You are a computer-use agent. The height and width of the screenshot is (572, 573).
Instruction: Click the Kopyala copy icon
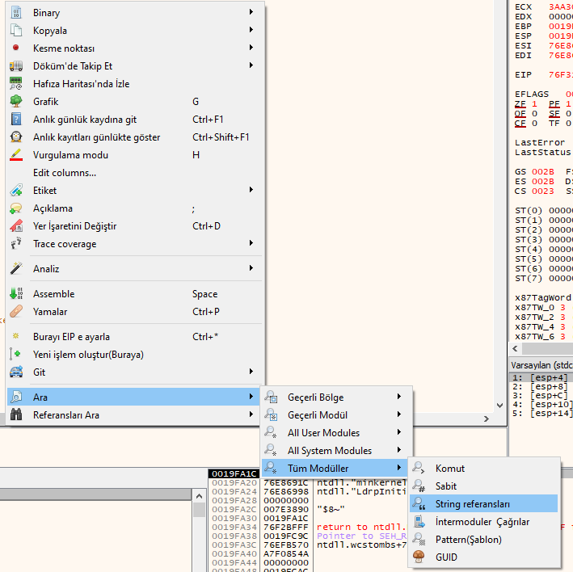click(16, 31)
